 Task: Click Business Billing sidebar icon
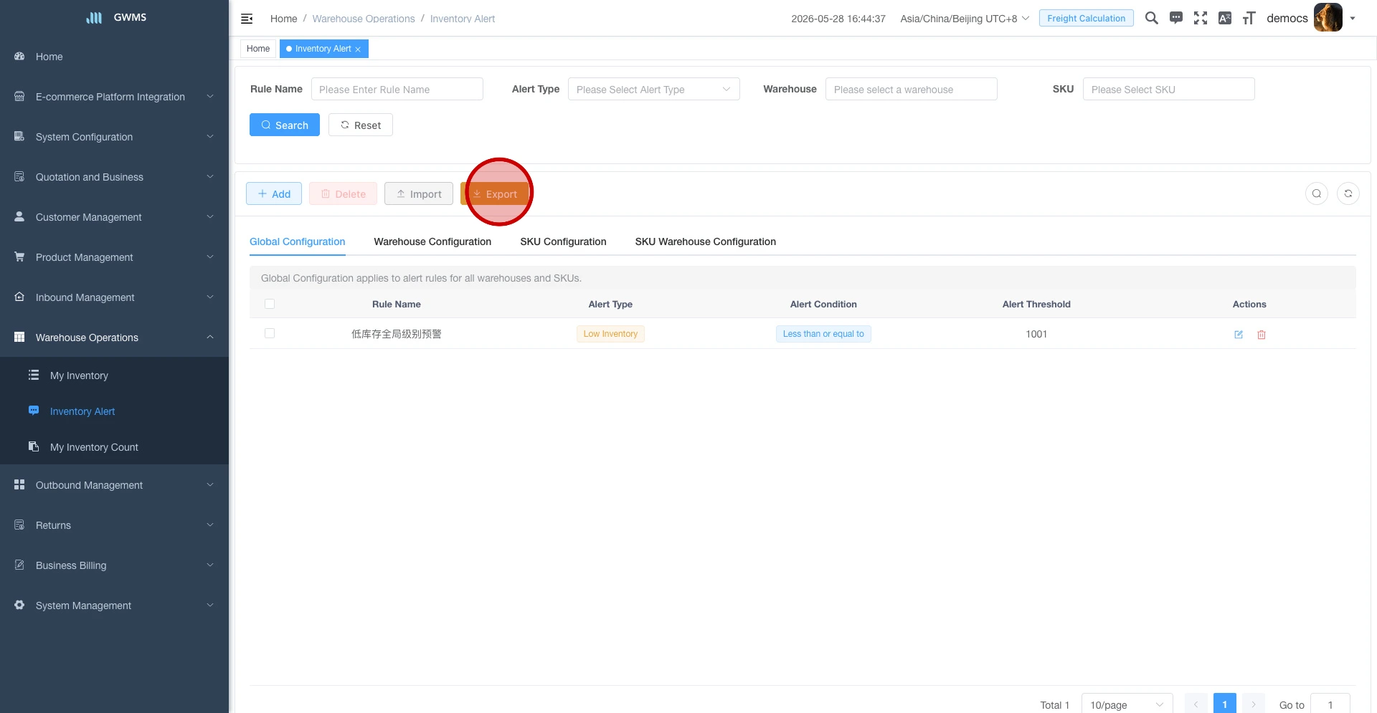coord(19,565)
